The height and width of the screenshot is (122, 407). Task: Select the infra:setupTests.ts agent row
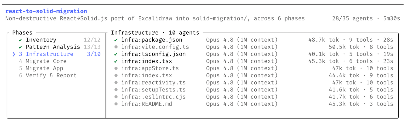(x=254, y=90)
